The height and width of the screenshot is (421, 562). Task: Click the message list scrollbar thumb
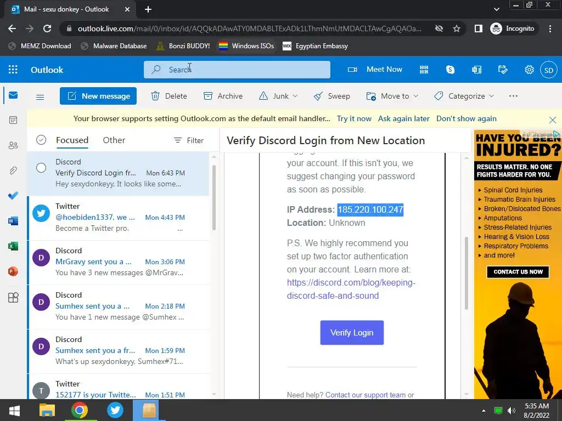point(214,197)
